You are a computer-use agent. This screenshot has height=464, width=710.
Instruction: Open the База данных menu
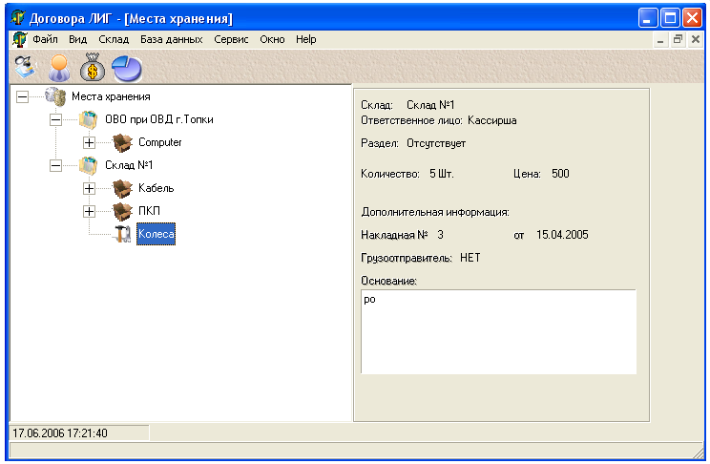pyautogui.click(x=171, y=39)
